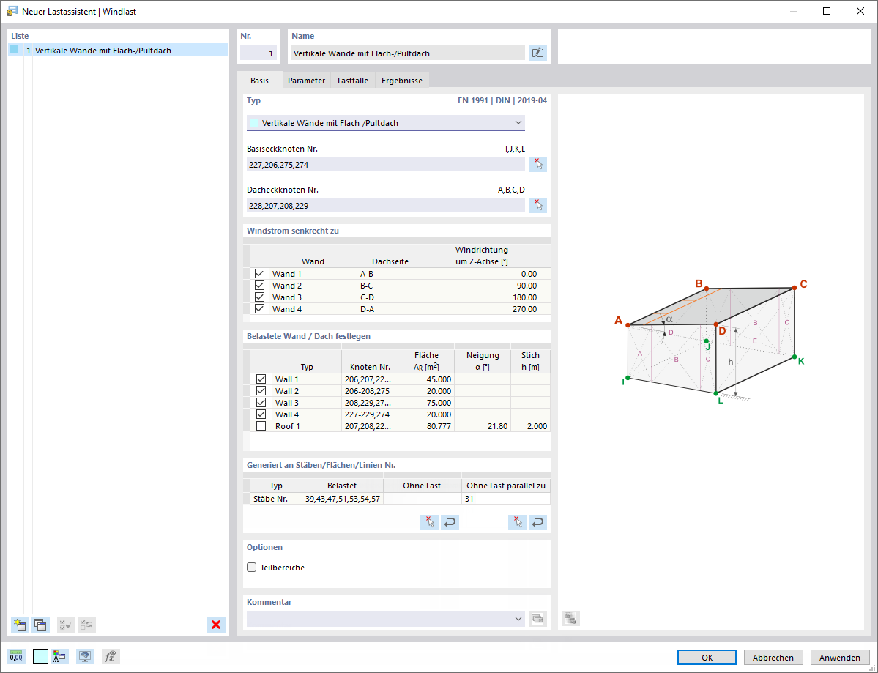Click the Belastet cell 39,43,47,51,53,54,57
The height and width of the screenshot is (673, 878).
click(343, 498)
